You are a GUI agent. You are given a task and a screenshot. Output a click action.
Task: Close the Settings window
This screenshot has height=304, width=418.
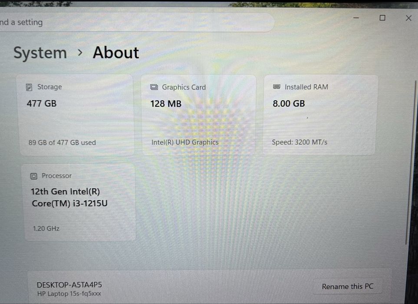tap(408, 18)
